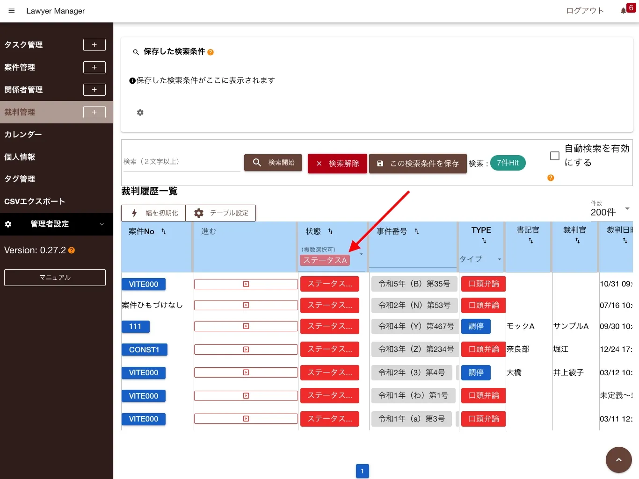The image size is (639, 479).
Task: Open the hamburger navigation menu
Action: 12,11
